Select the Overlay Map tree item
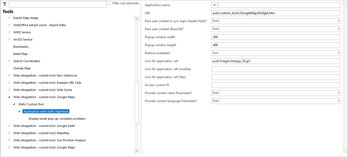 click(21, 68)
